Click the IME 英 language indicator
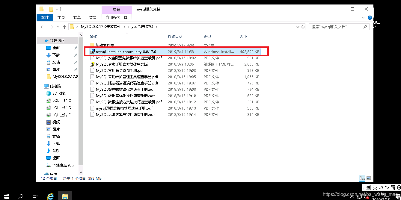401x200 pixels. point(375,187)
